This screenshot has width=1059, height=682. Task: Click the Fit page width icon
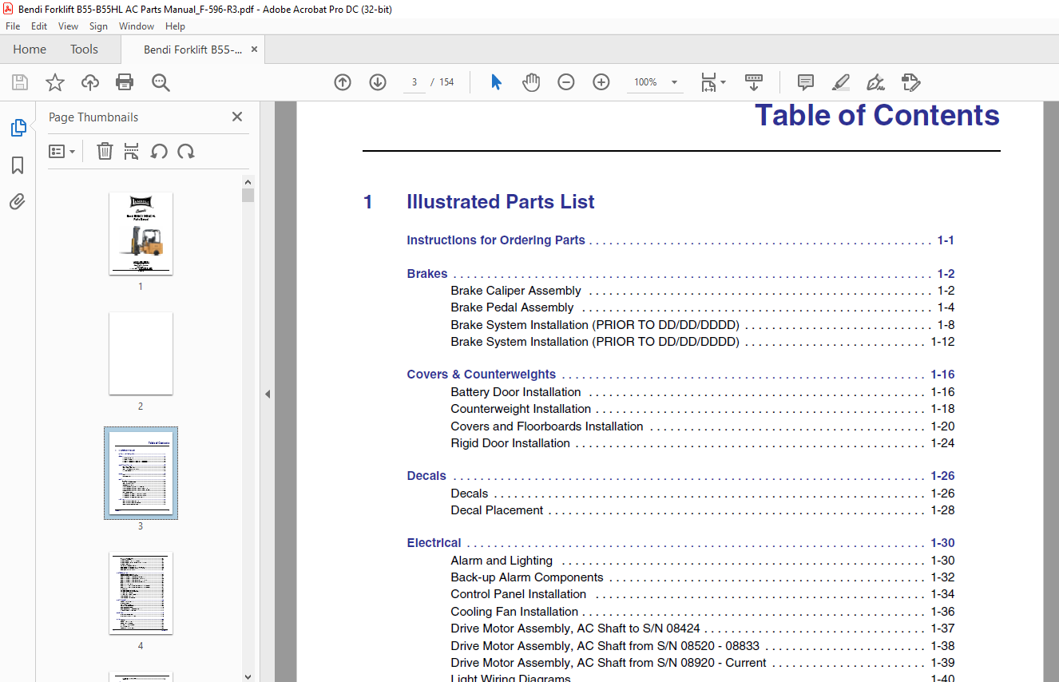[708, 82]
